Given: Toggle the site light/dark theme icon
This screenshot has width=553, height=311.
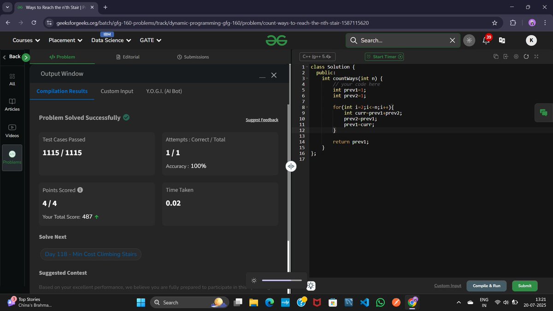Looking at the screenshot, I should (469, 41).
